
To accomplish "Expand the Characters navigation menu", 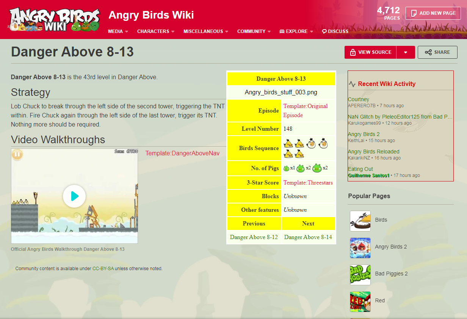I will (x=155, y=31).
